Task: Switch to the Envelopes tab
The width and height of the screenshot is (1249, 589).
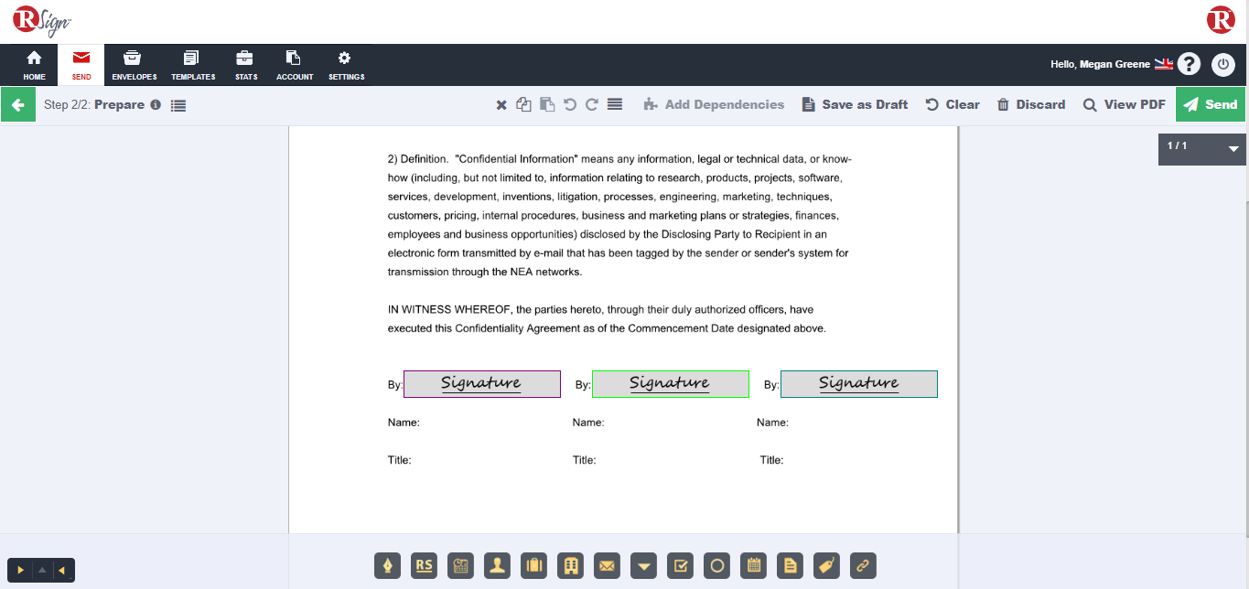Action: [x=135, y=65]
